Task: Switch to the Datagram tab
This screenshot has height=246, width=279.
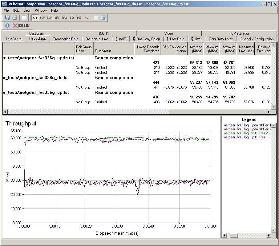Action: coord(36,34)
